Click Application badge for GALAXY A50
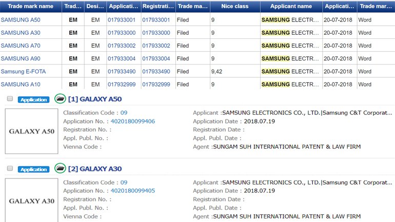Screen dimensions: 395x222 click(x=33, y=100)
